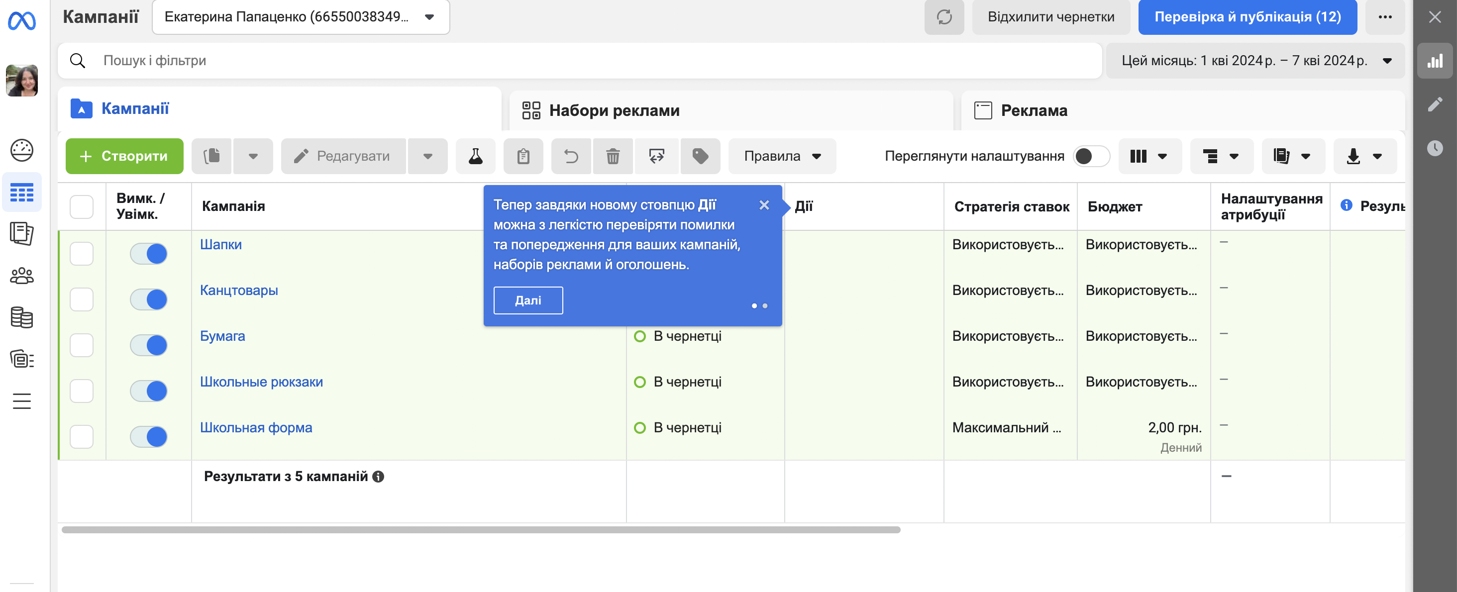Tick the checkbox for Канцтовары campaign
The height and width of the screenshot is (592, 1457).
click(x=82, y=299)
